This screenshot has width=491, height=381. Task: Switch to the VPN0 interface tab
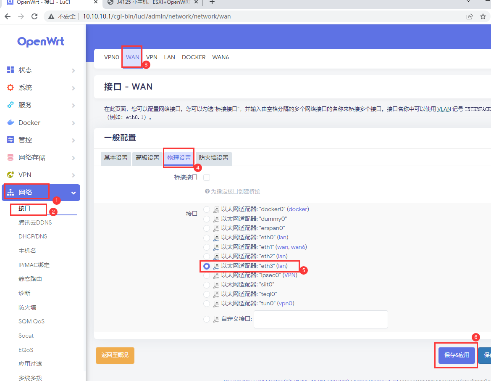(111, 57)
